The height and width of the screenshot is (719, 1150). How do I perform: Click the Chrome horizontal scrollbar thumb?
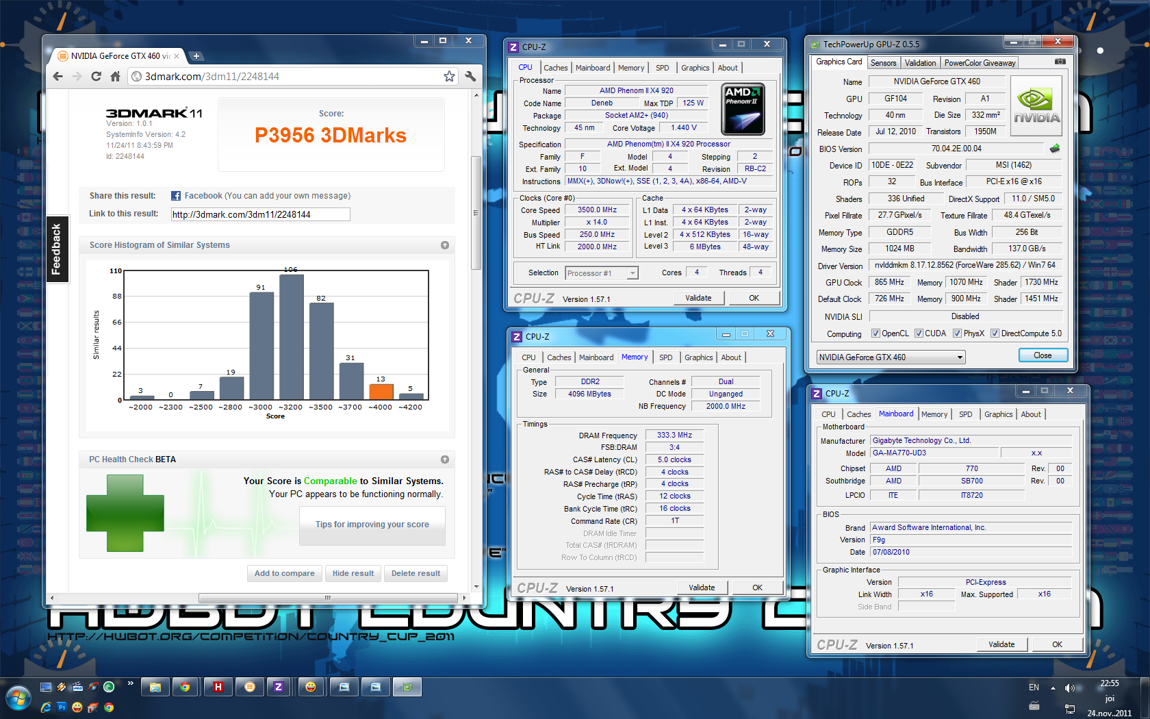[x=327, y=598]
